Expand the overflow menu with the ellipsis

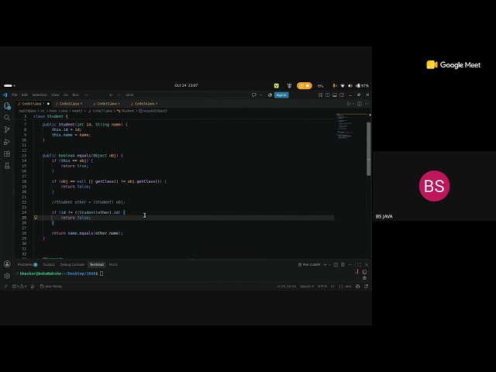(x=86, y=95)
